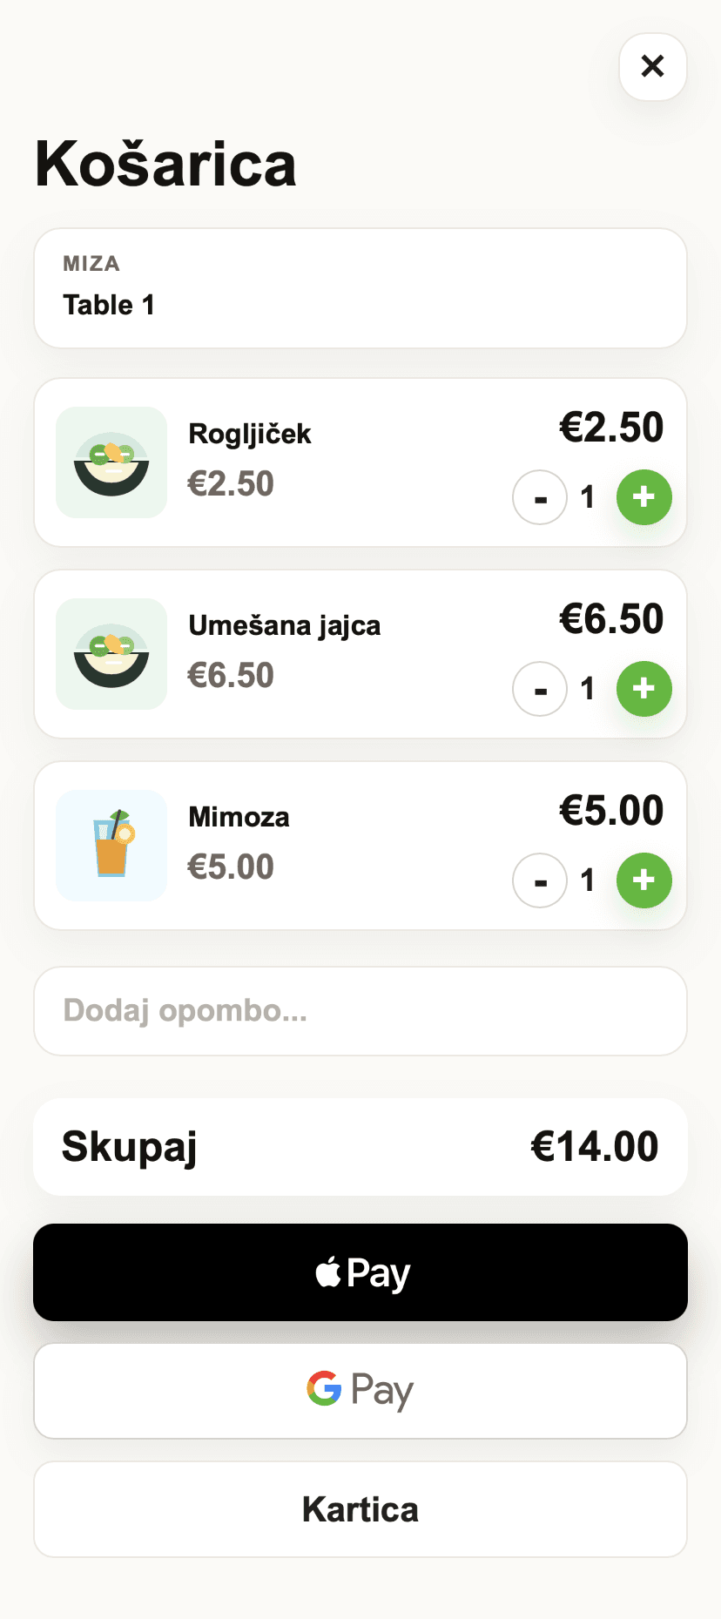The height and width of the screenshot is (1619, 721).
Task: Click the Umešana jajca item name
Action: point(285,625)
